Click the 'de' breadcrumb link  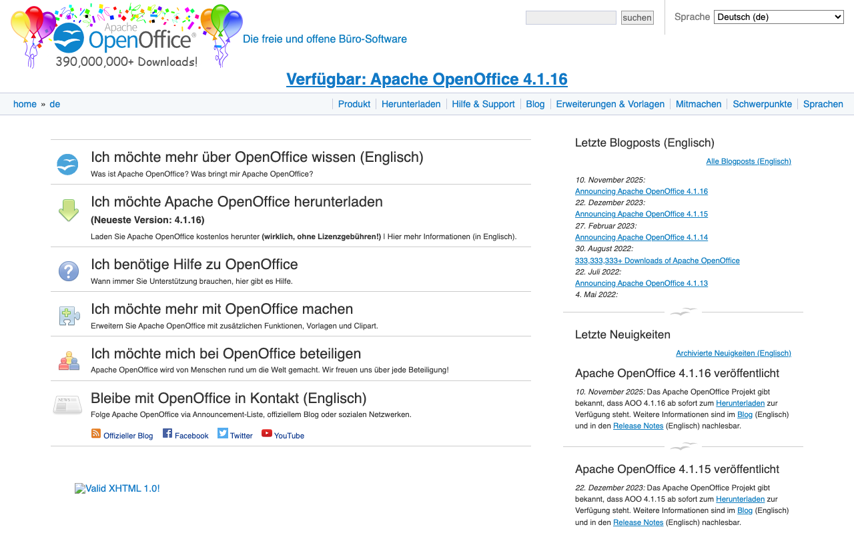pos(55,104)
